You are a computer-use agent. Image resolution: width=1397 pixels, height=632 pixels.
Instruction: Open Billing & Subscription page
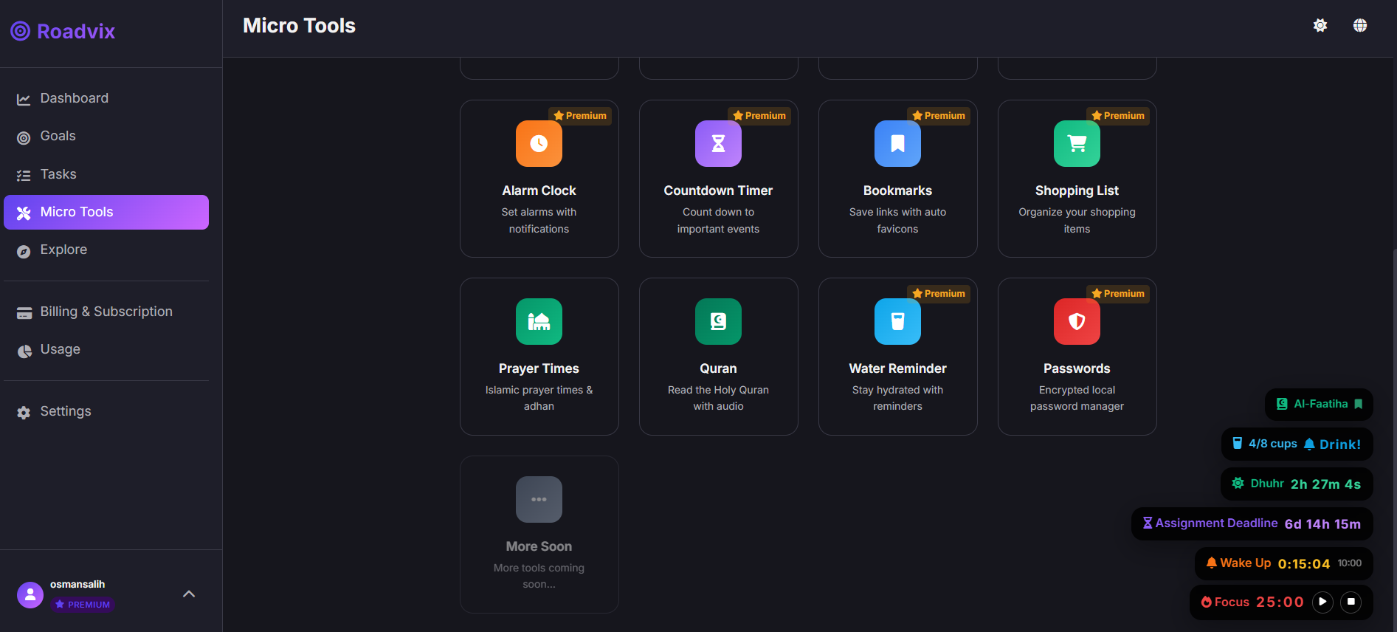pyautogui.click(x=106, y=312)
